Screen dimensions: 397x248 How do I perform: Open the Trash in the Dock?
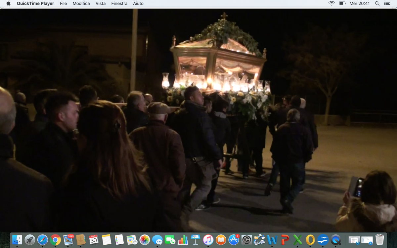380,240
